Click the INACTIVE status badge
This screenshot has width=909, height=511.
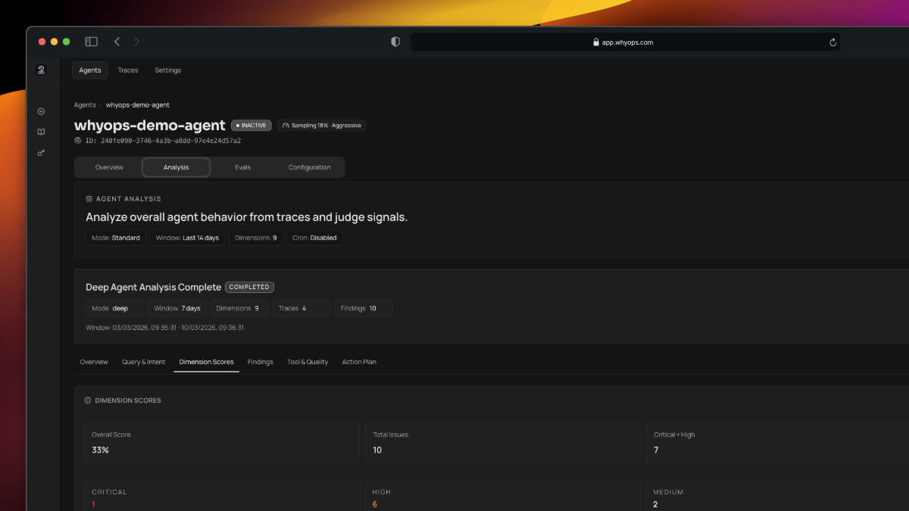[251, 126]
